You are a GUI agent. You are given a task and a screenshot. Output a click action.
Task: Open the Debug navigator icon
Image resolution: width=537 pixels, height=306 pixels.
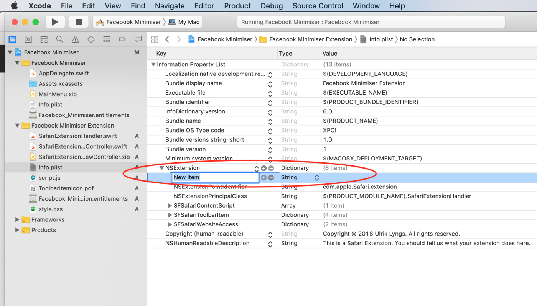(x=107, y=39)
